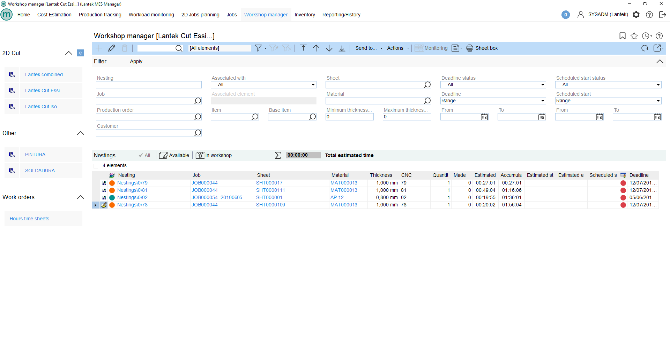Open the Deadline status dropdown
The width and height of the screenshot is (670, 362).
[x=543, y=85]
